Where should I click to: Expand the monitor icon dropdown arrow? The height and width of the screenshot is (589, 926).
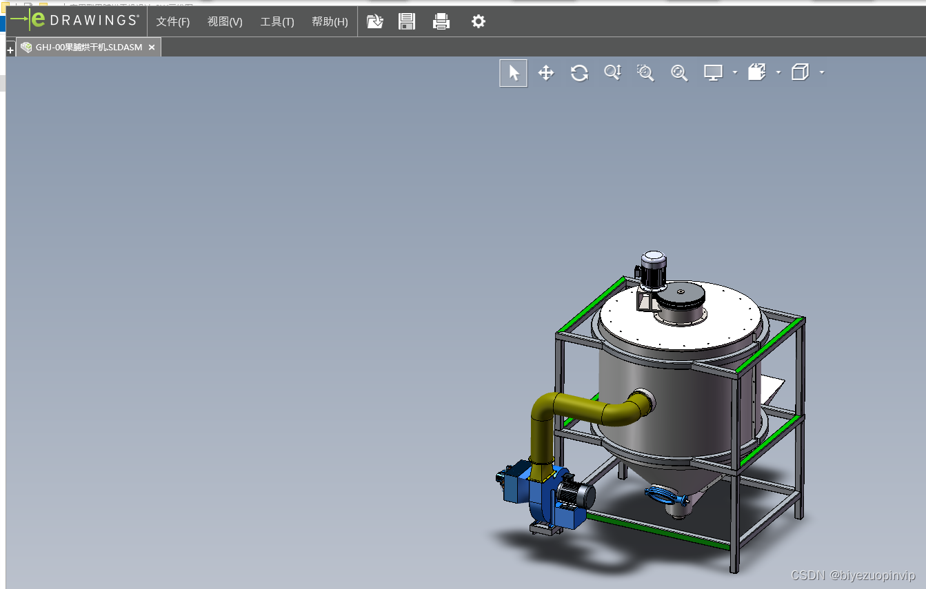click(x=735, y=72)
